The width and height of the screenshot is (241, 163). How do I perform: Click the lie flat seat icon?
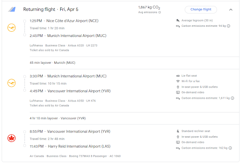coord(178,76)
